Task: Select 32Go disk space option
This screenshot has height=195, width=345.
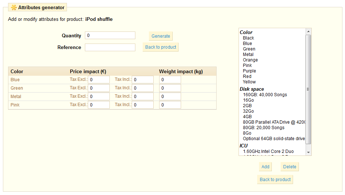Action: (x=248, y=111)
